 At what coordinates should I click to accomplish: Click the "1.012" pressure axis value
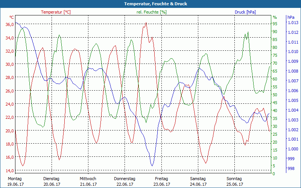[293, 32]
